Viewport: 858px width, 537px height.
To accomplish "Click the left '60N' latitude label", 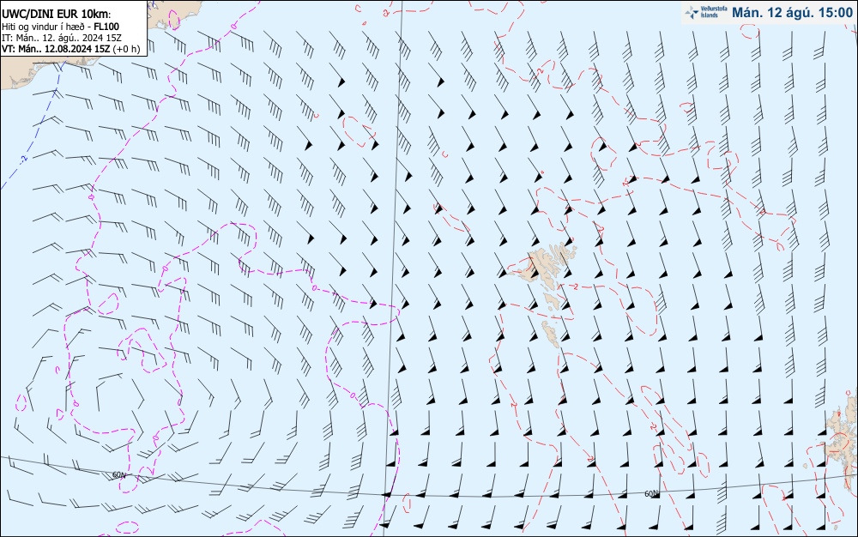I will tap(118, 474).
